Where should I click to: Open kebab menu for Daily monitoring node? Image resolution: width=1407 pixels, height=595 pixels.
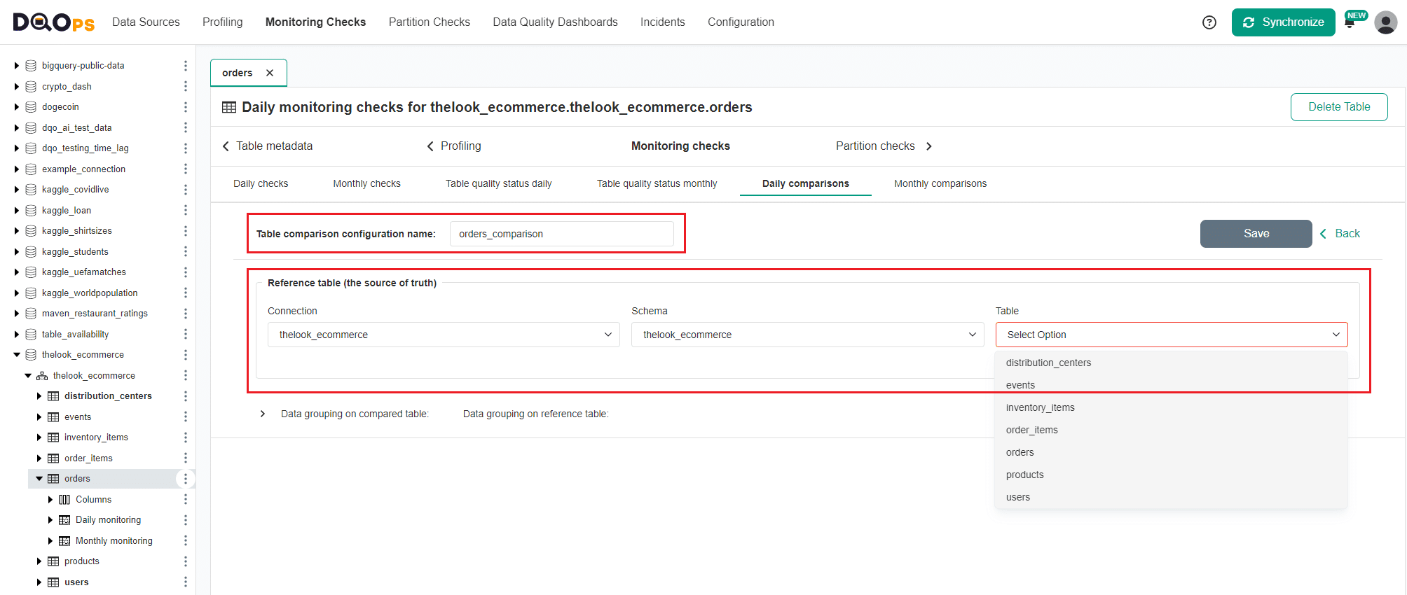[x=185, y=520]
